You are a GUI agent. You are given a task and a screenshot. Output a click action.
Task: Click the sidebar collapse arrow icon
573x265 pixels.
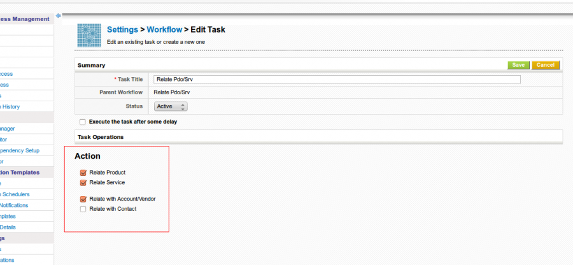tap(59, 15)
